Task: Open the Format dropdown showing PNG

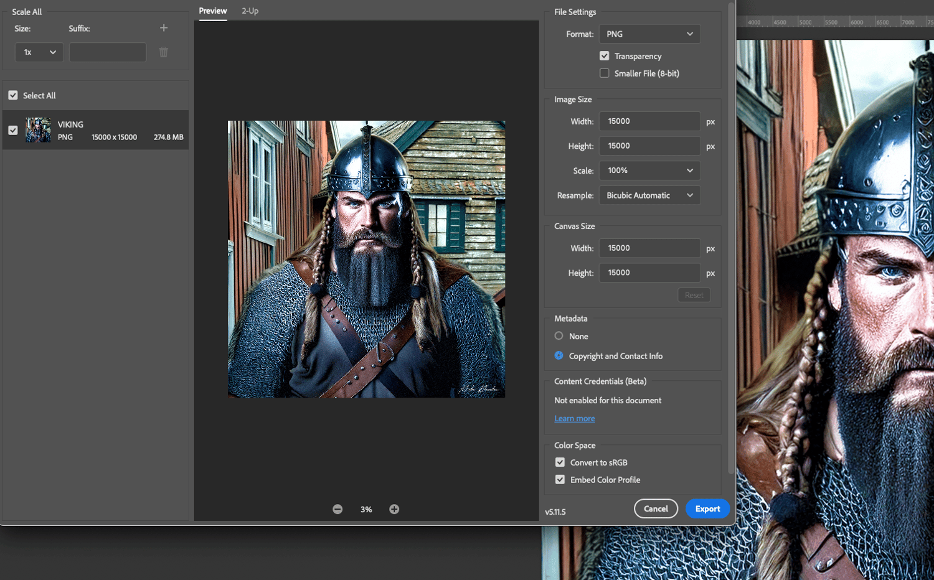Action: (x=649, y=34)
